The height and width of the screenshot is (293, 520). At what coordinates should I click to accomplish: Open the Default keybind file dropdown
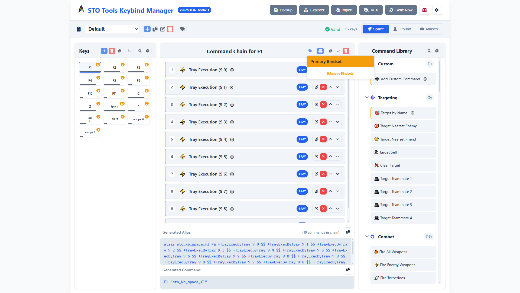[112, 29]
